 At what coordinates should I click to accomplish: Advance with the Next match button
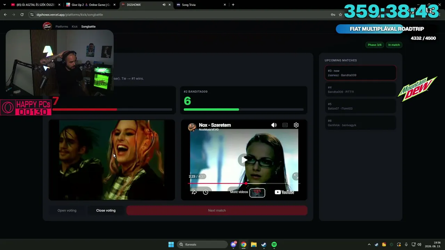coord(217,210)
